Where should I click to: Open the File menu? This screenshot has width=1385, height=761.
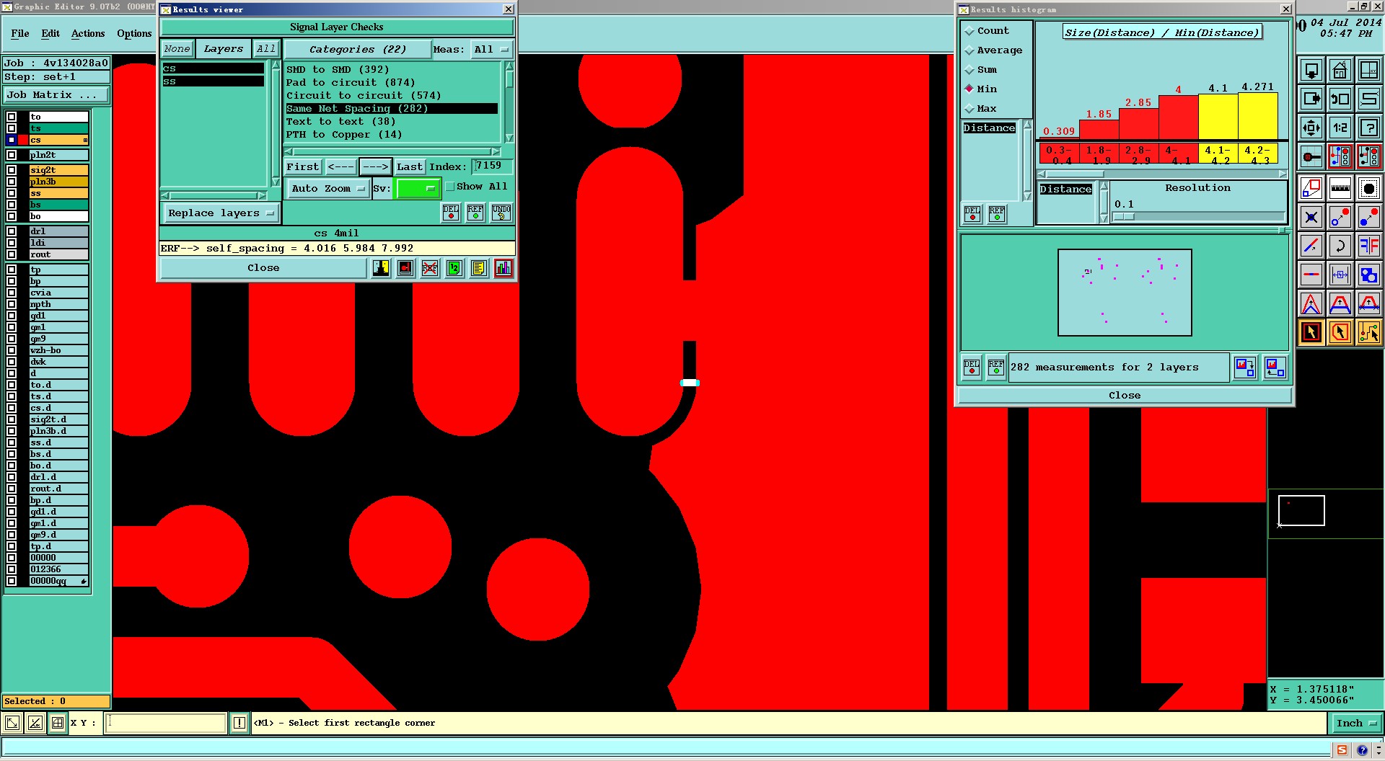[x=20, y=34]
